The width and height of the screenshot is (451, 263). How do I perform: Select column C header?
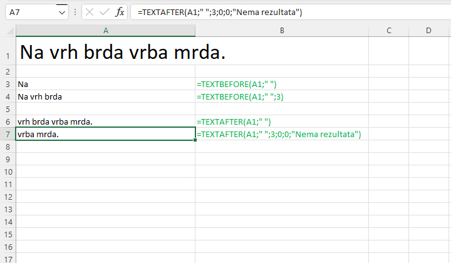coord(388,31)
